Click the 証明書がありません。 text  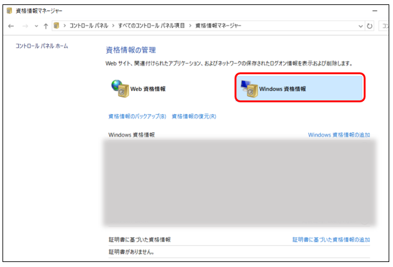coord(132,251)
